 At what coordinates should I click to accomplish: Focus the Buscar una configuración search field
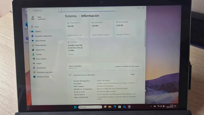(86, 10)
